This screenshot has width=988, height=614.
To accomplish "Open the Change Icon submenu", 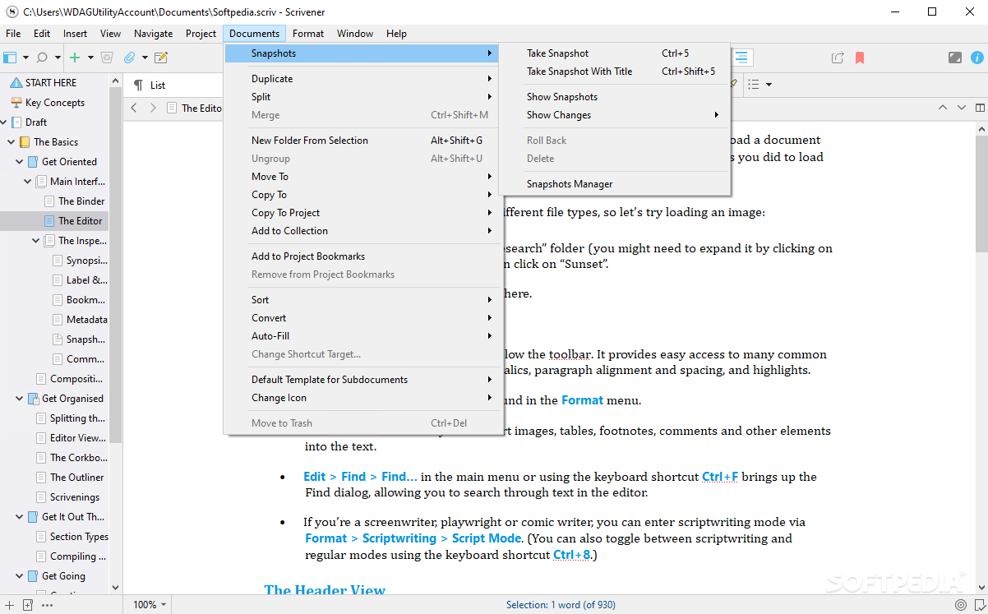I will click(x=363, y=398).
